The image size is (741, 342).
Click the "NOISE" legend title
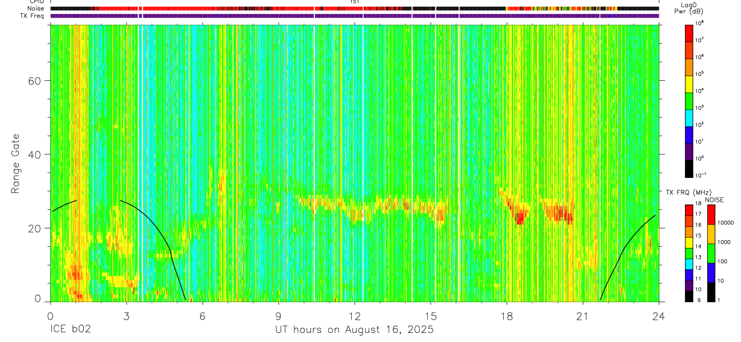tap(714, 199)
